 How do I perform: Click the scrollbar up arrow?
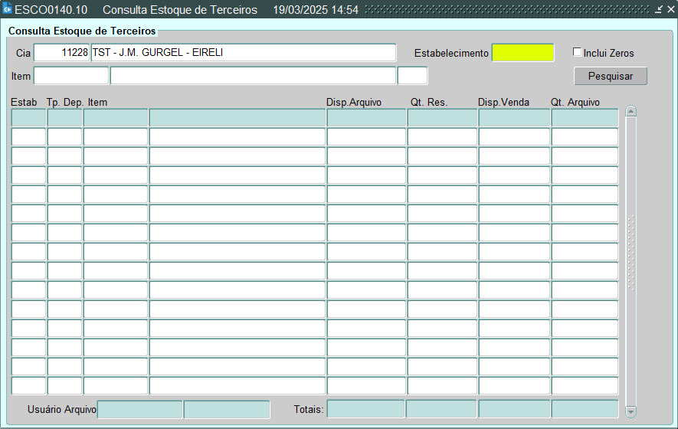pos(631,112)
